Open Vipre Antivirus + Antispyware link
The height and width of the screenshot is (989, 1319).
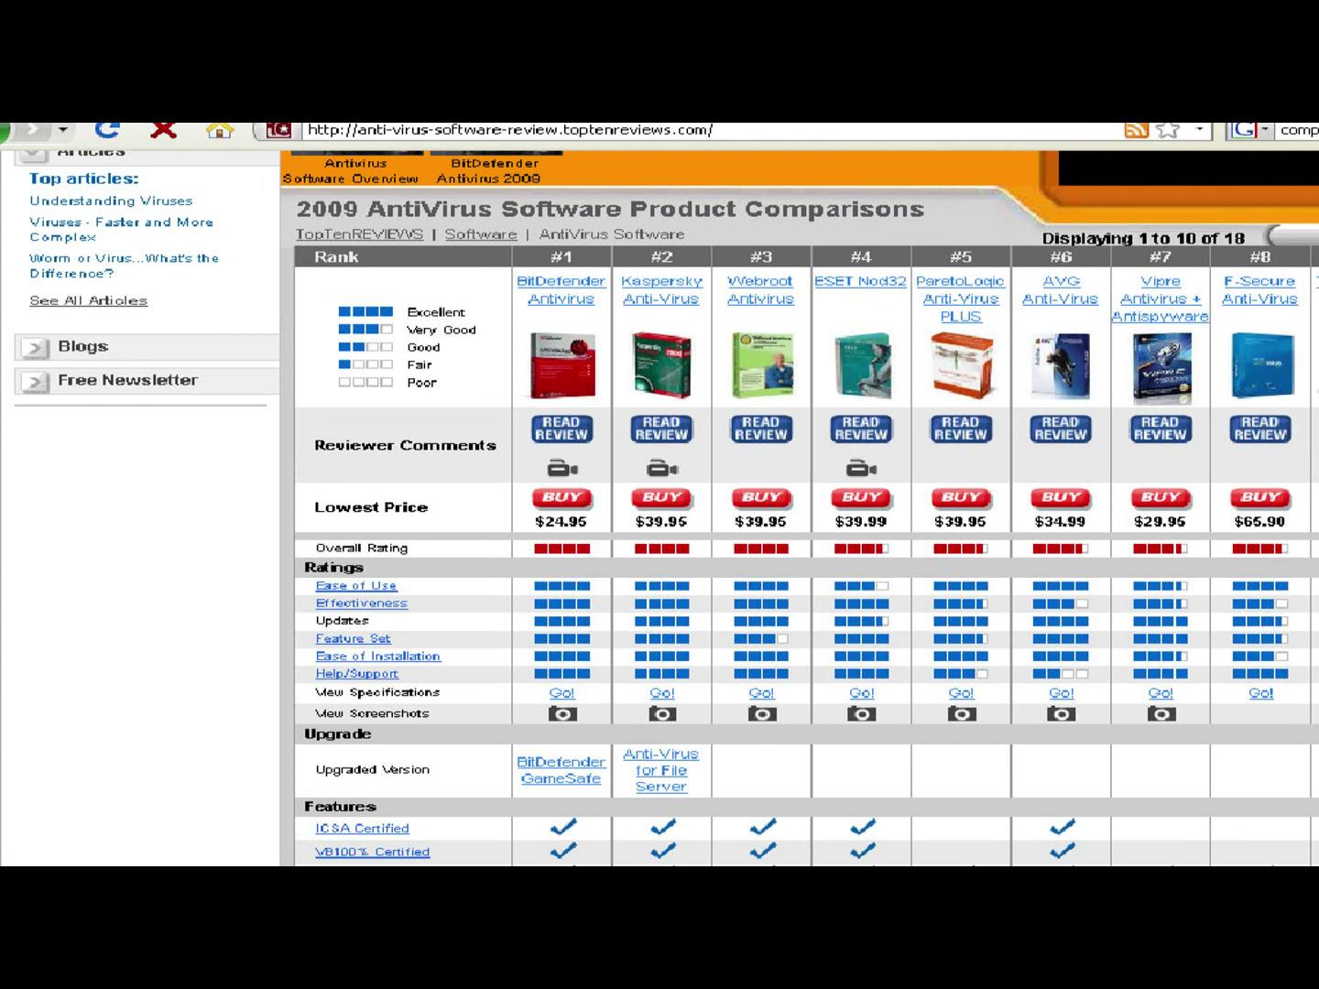(x=1161, y=299)
